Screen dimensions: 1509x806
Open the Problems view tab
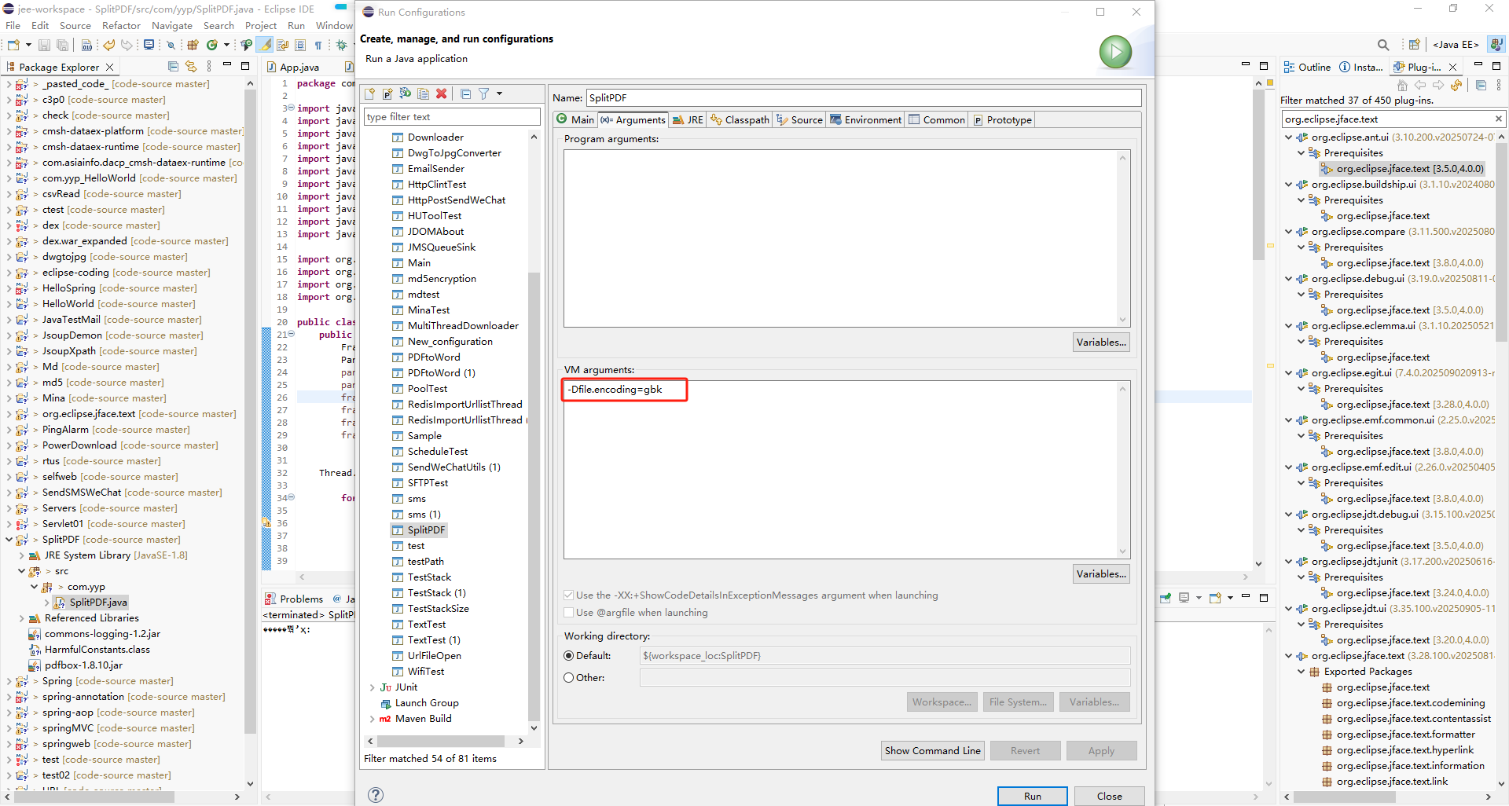point(294,599)
